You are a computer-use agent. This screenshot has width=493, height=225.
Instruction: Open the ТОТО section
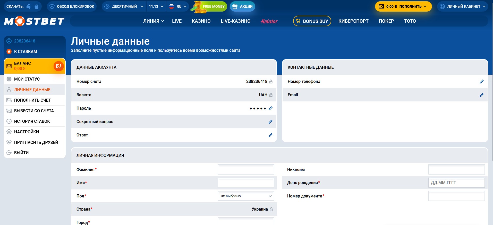click(410, 21)
